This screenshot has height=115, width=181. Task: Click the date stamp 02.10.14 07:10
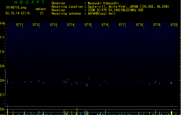tap(18, 13)
